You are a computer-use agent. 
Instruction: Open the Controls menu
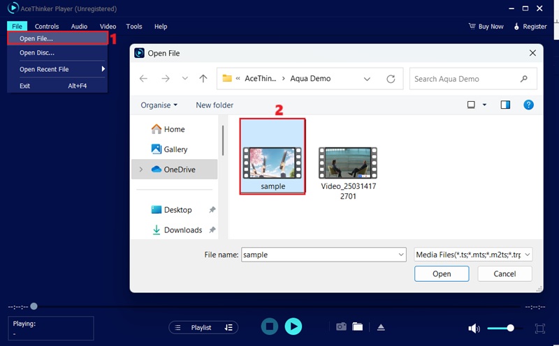tap(47, 27)
